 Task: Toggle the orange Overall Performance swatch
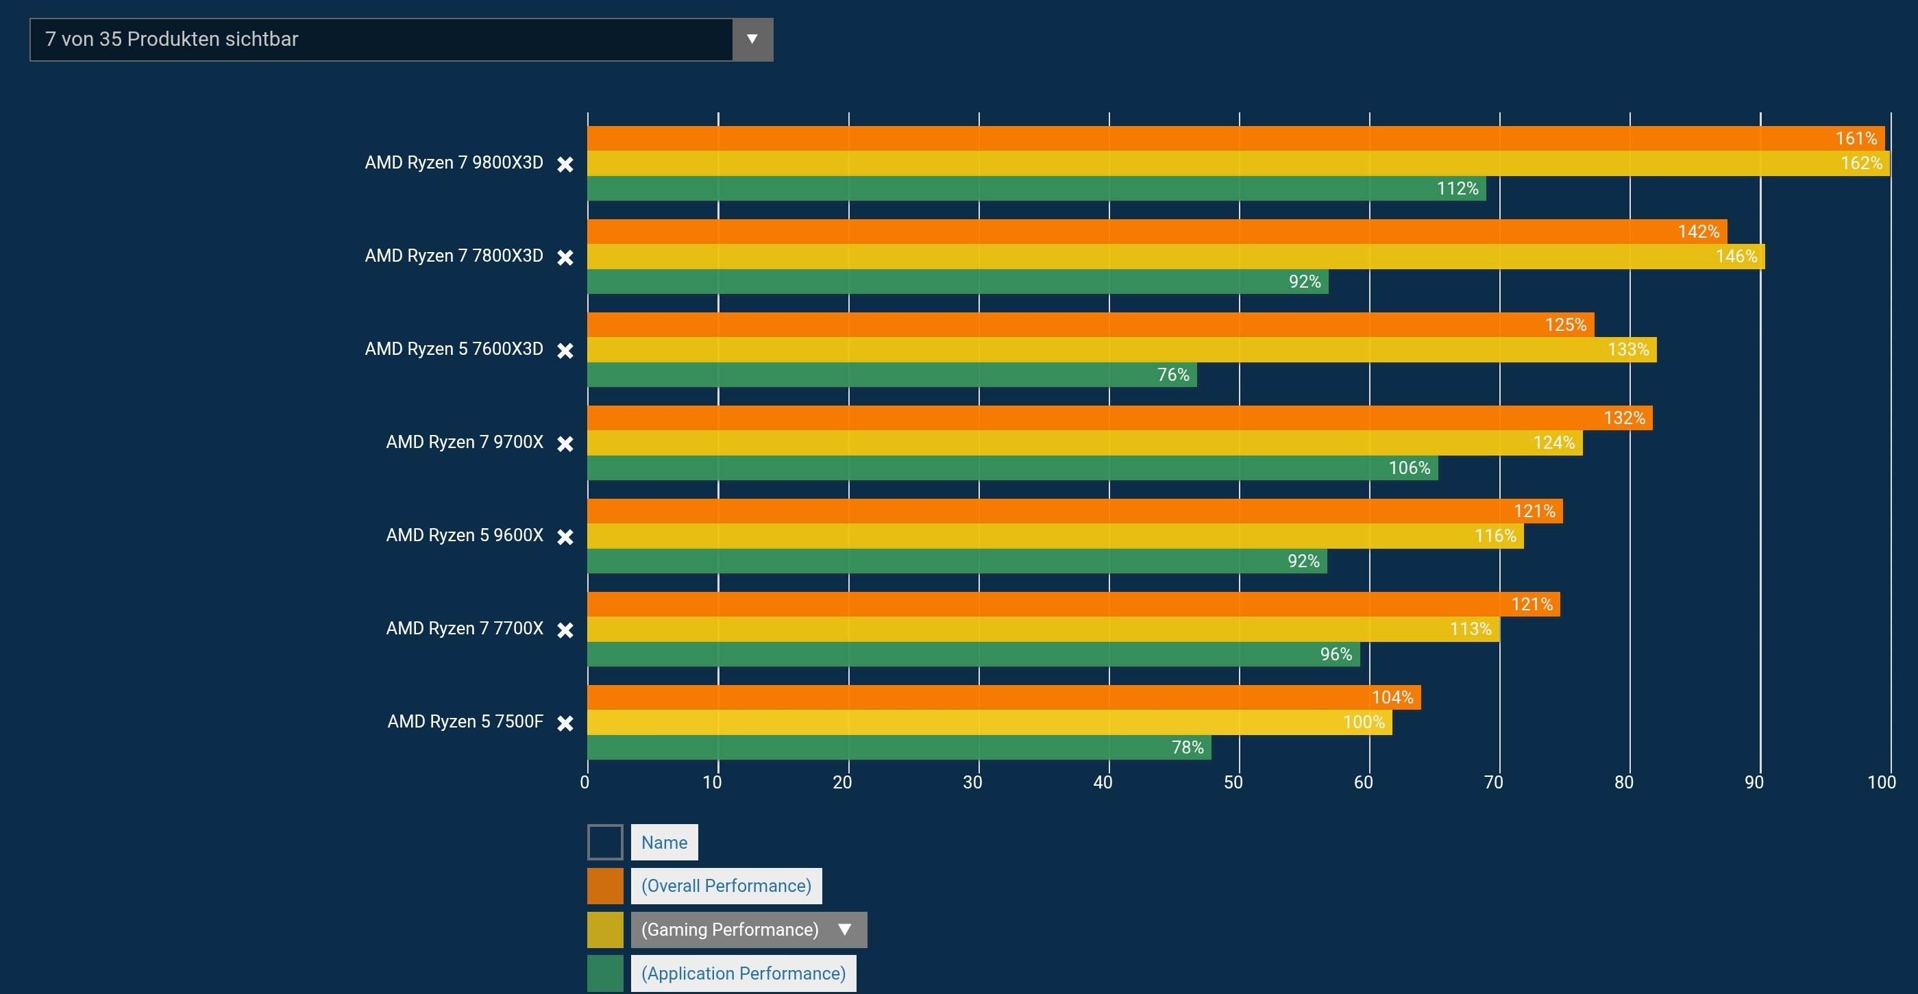click(604, 886)
